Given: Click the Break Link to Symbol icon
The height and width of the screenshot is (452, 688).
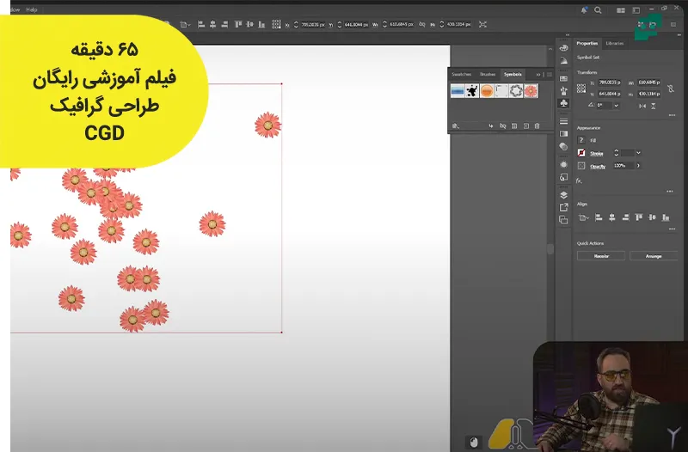Looking at the screenshot, I should [502, 125].
